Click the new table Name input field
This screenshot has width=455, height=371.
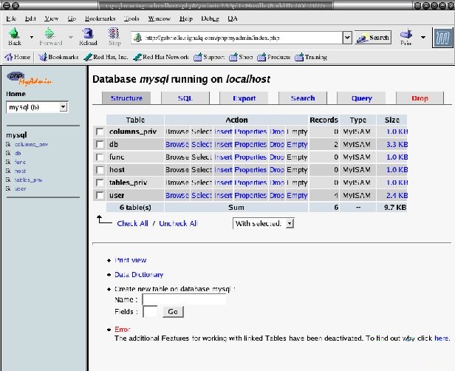pos(184,299)
